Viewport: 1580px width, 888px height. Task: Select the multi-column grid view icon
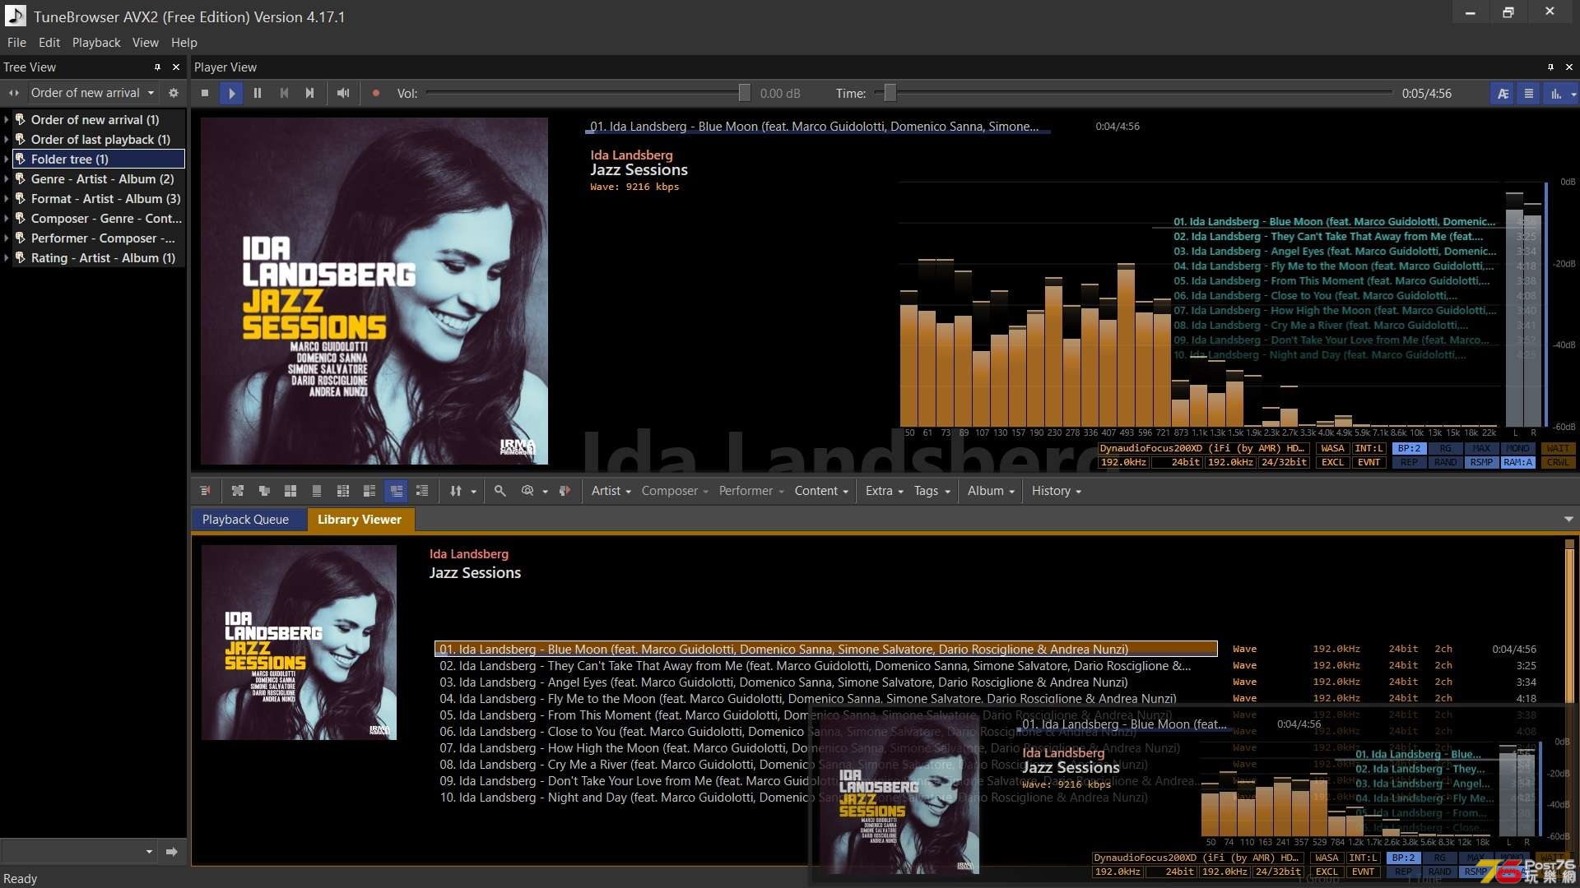pyautogui.click(x=343, y=491)
